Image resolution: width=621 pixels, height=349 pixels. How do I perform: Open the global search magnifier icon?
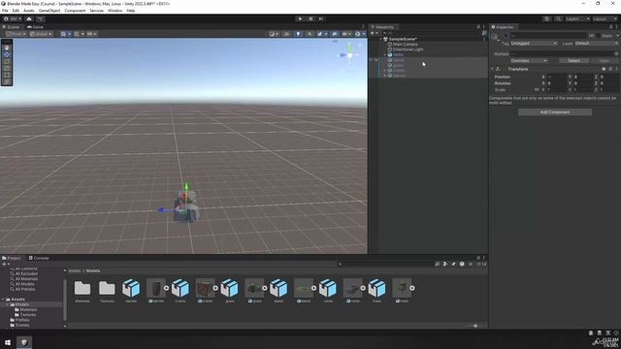pyautogui.click(x=558, y=18)
